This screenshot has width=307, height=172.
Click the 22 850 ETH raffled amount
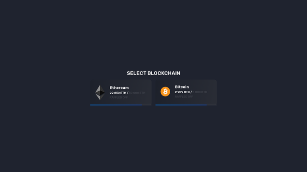(x=118, y=93)
